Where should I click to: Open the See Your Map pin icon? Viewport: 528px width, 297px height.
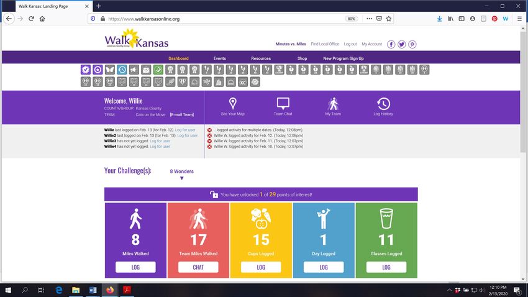point(233,103)
